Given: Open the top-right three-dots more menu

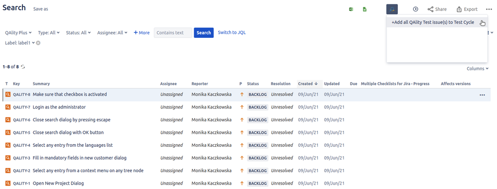Looking at the screenshot, I should click(x=489, y=9).
